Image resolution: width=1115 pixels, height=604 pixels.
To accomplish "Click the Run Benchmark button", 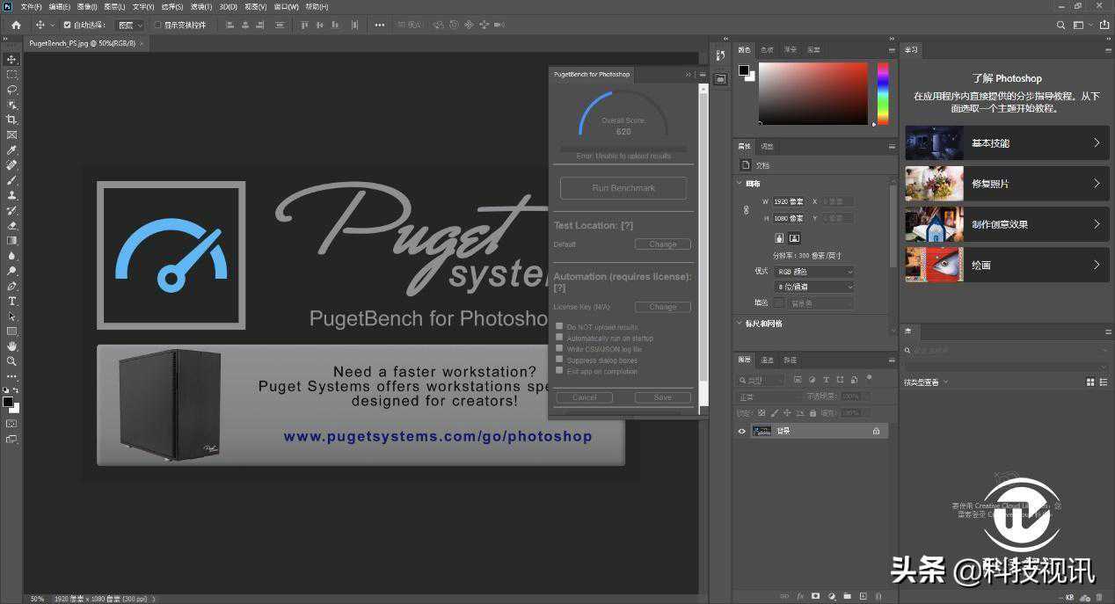I will pyautogui.click(x=623, y=188).
